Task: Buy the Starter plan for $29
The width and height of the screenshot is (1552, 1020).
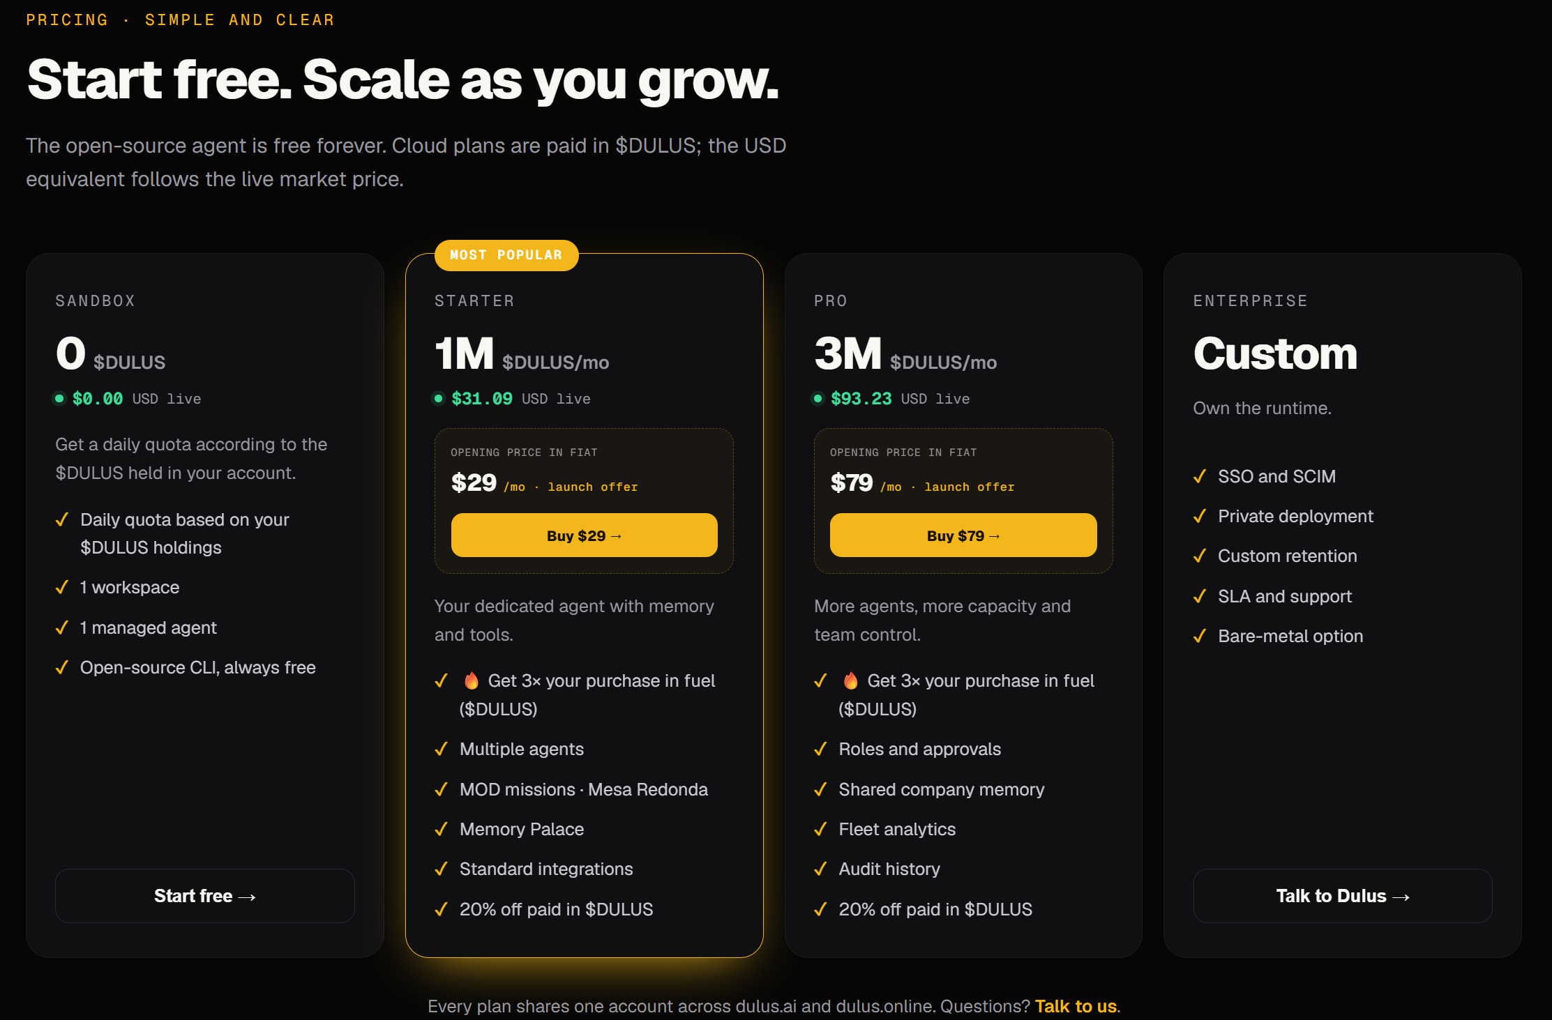Action: (x=584, y=535)
